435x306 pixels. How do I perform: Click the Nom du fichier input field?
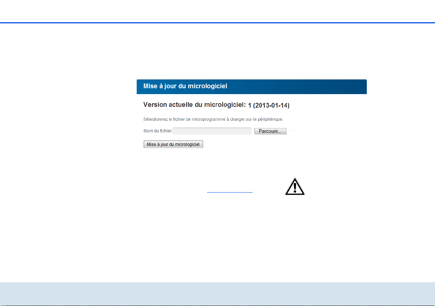pos(212,131)
